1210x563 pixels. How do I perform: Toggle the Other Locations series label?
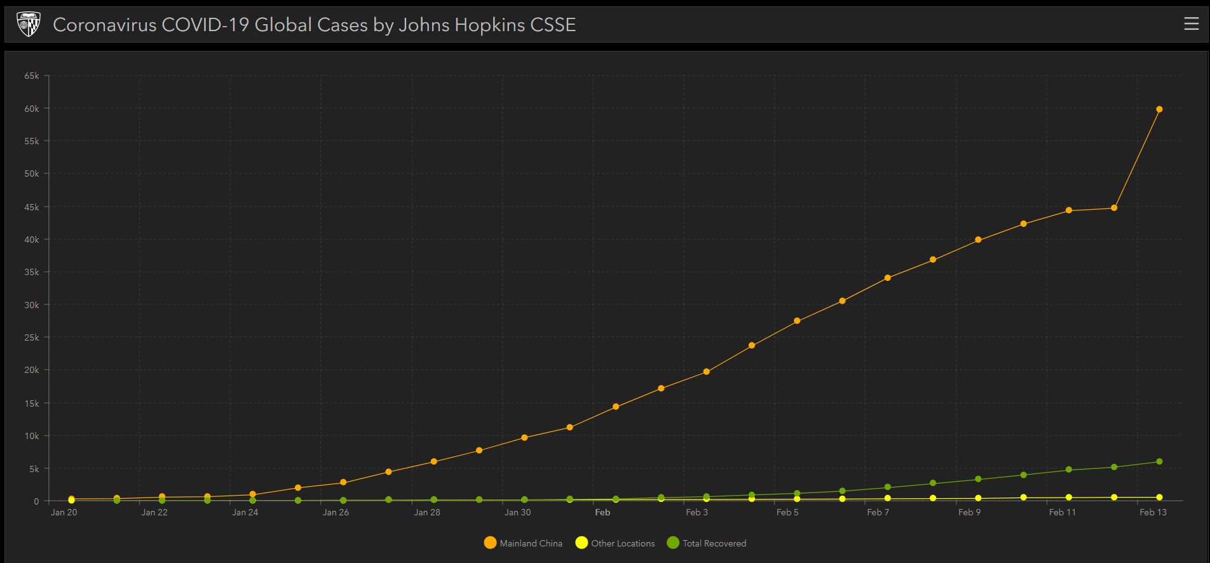622,543
